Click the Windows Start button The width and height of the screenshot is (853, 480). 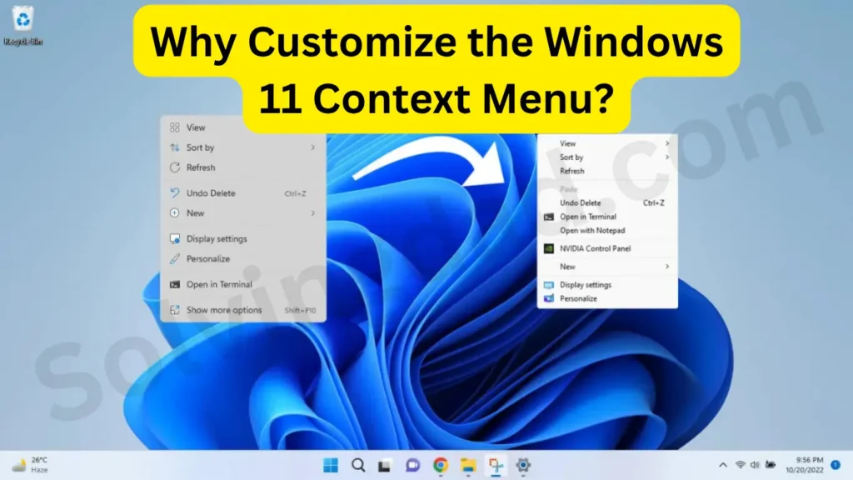click(x=330, y=465)
